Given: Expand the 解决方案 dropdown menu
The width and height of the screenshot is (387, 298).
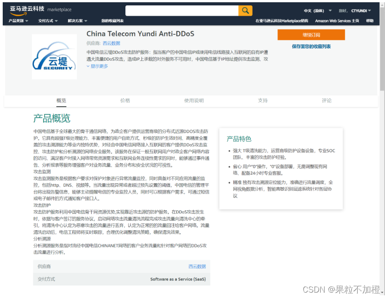Looking at the screenshot, I should click(78, 21).
